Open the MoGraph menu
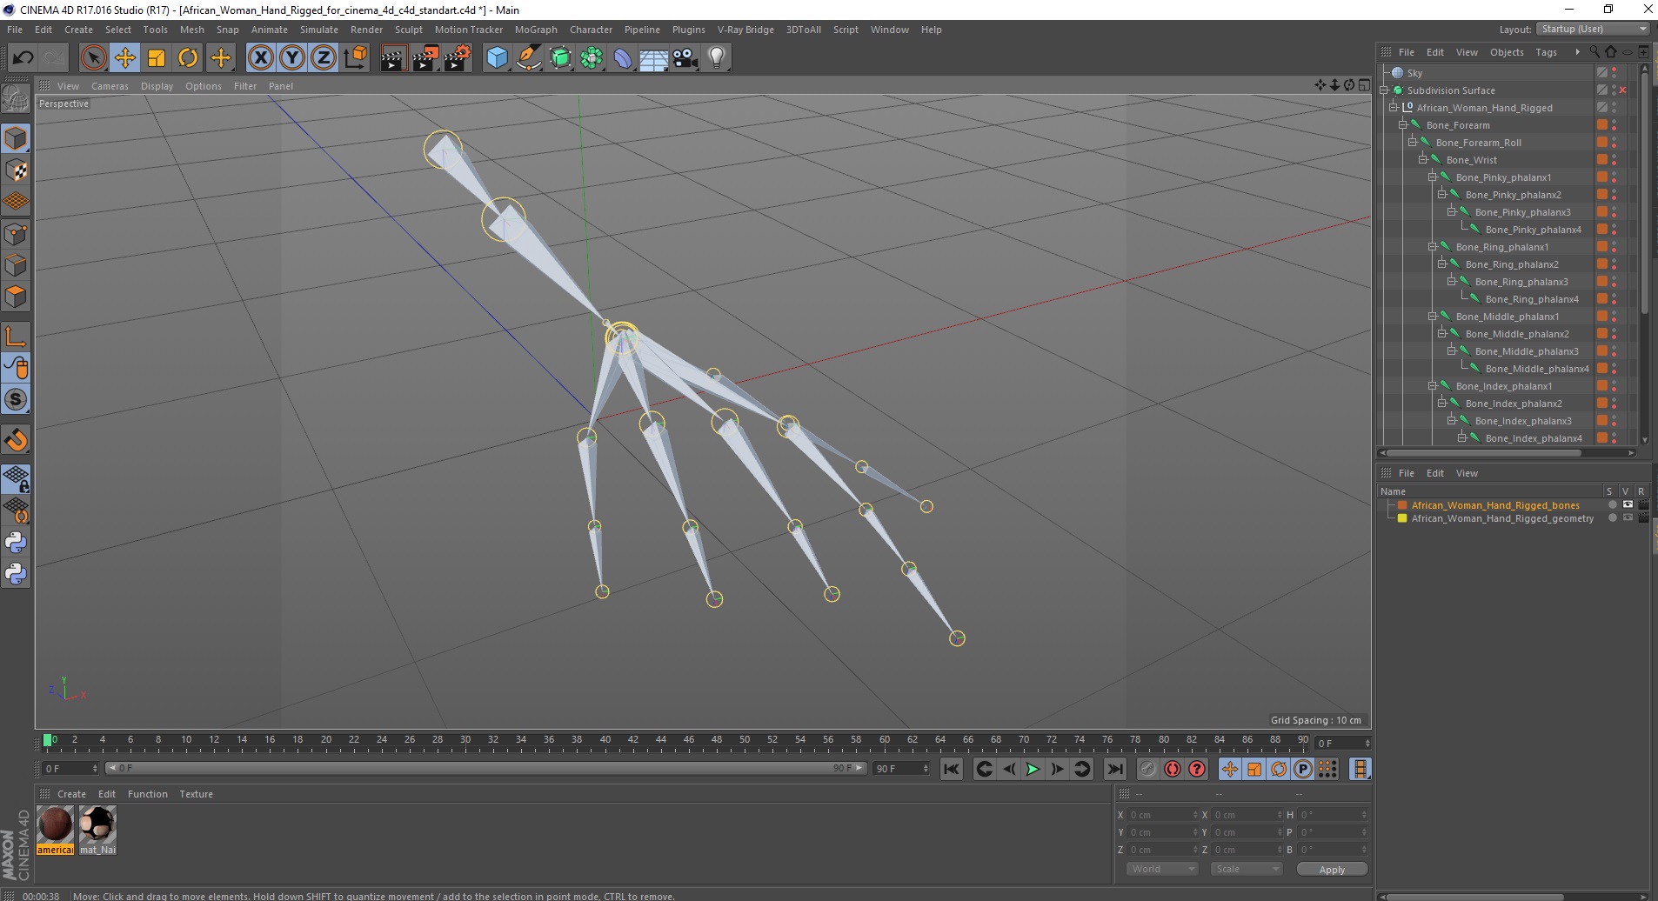 [536, 30]
